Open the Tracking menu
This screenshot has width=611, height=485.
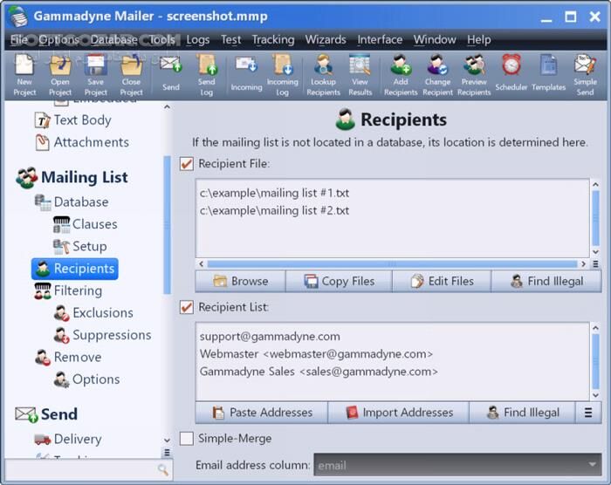tap(273, 39)
